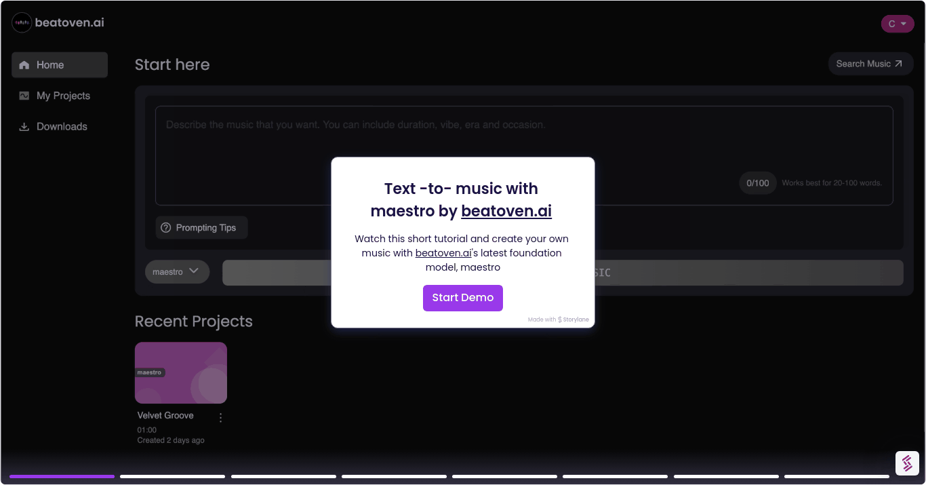Click the Prompting Tips question mark icon

click(166, 228)
